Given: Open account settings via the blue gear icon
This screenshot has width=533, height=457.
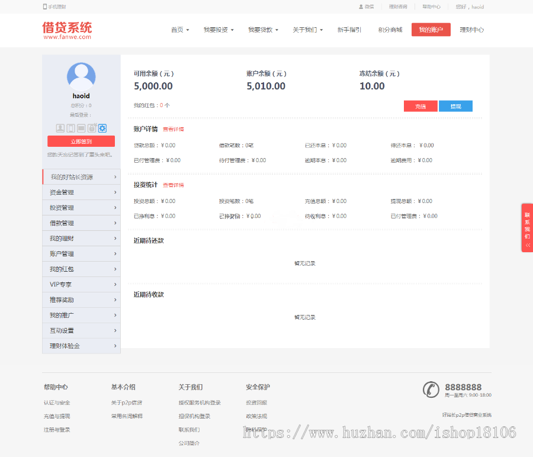Looking at the screenshot, I should [102, 128].
